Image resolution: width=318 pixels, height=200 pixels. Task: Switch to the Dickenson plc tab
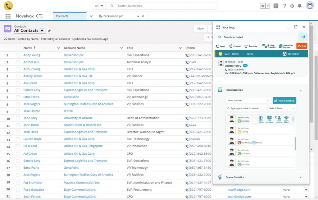[x=113, y=16]
